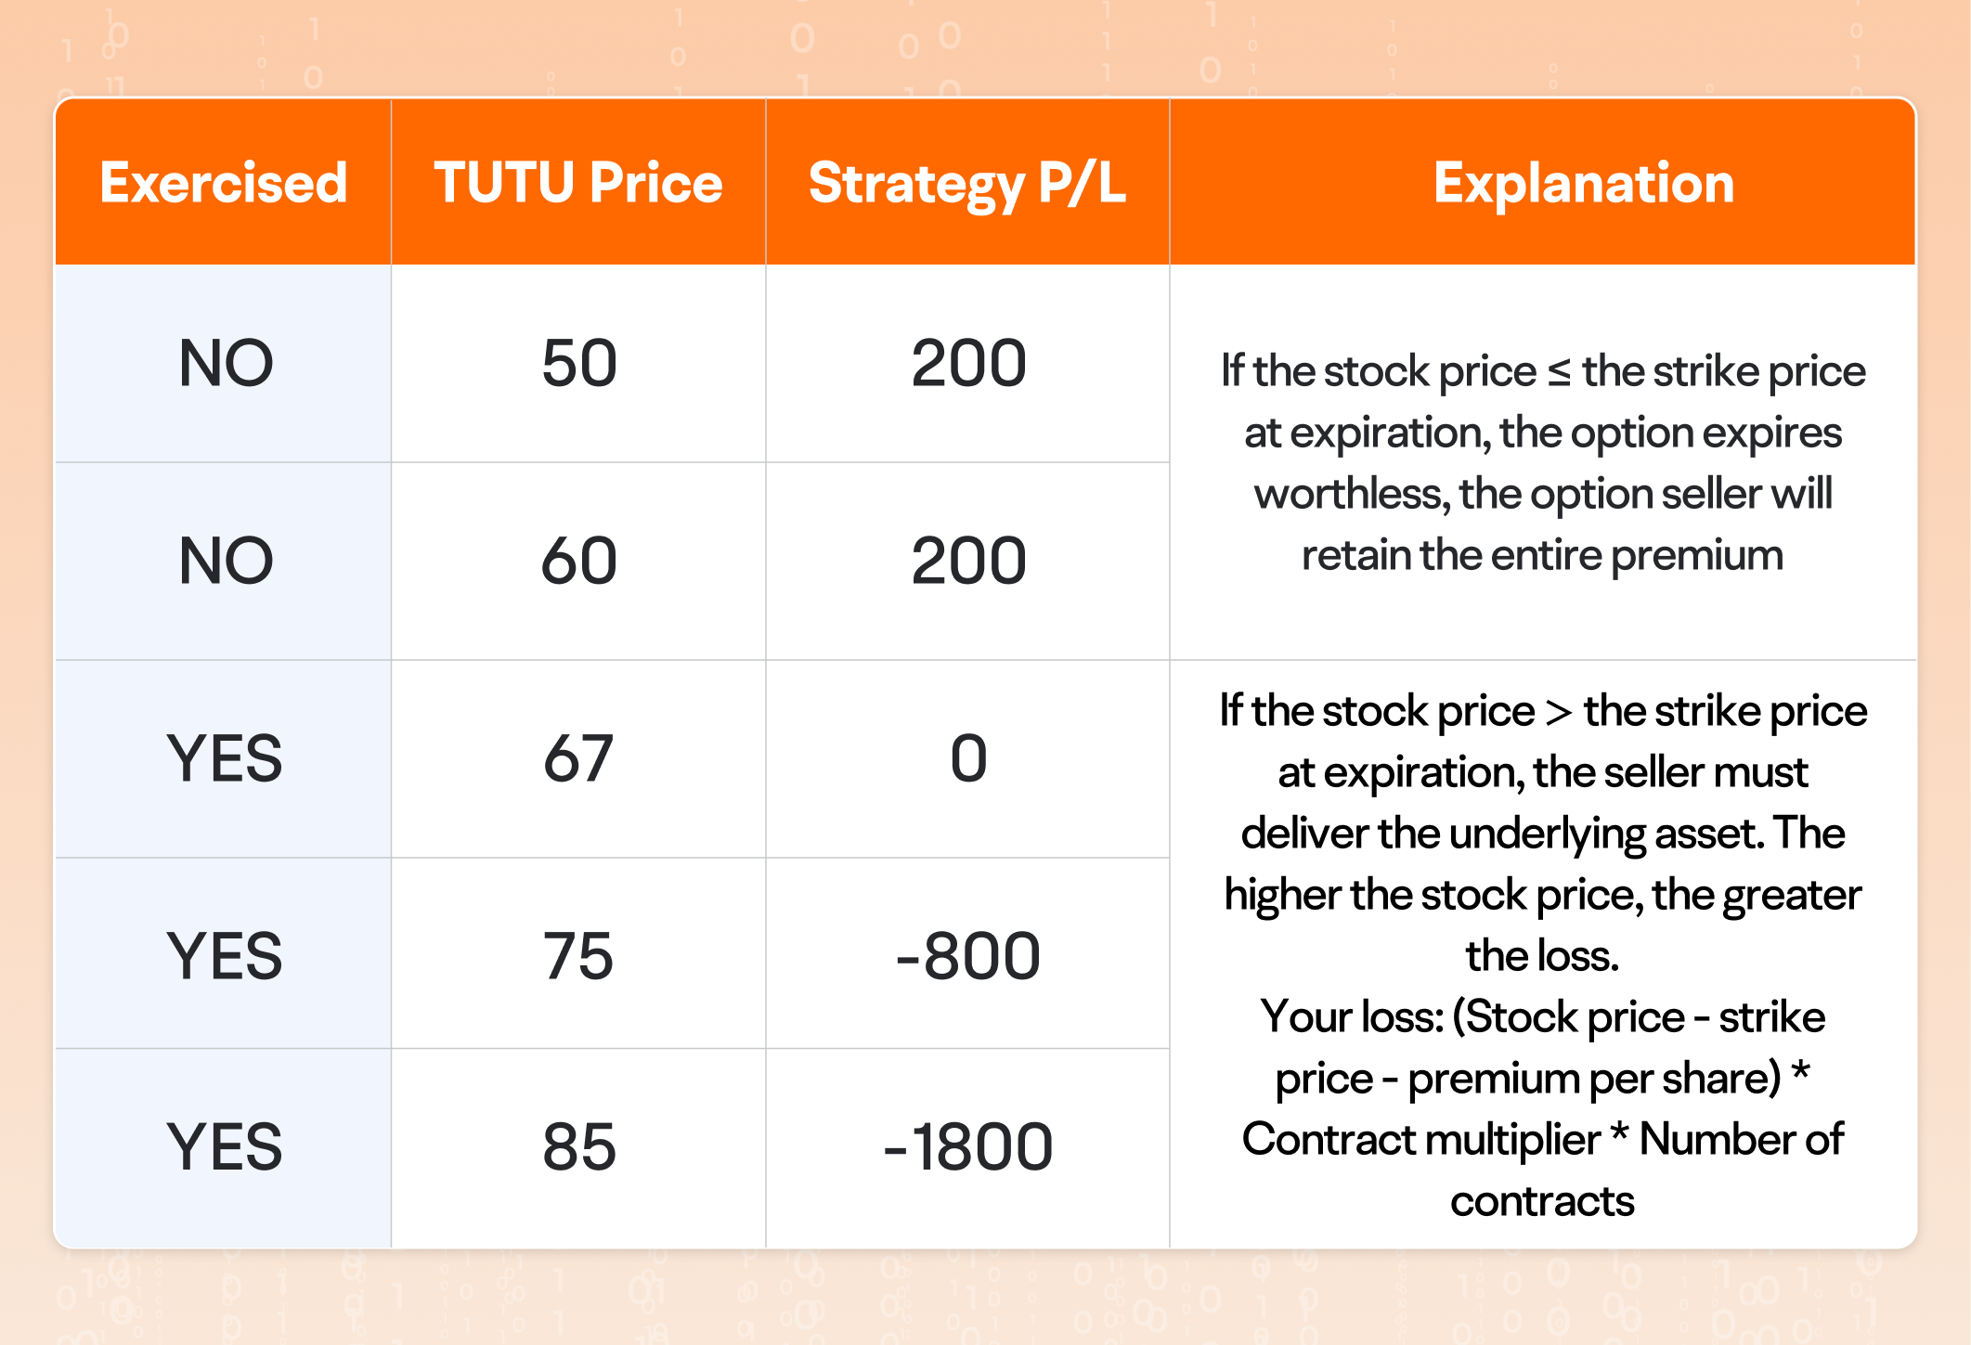Select the YES cell in the 75 price row
Screen dimensions: 1971x1345
224,956
